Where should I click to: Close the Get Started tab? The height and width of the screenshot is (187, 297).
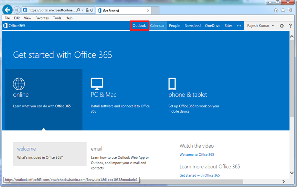click(148, 11)
